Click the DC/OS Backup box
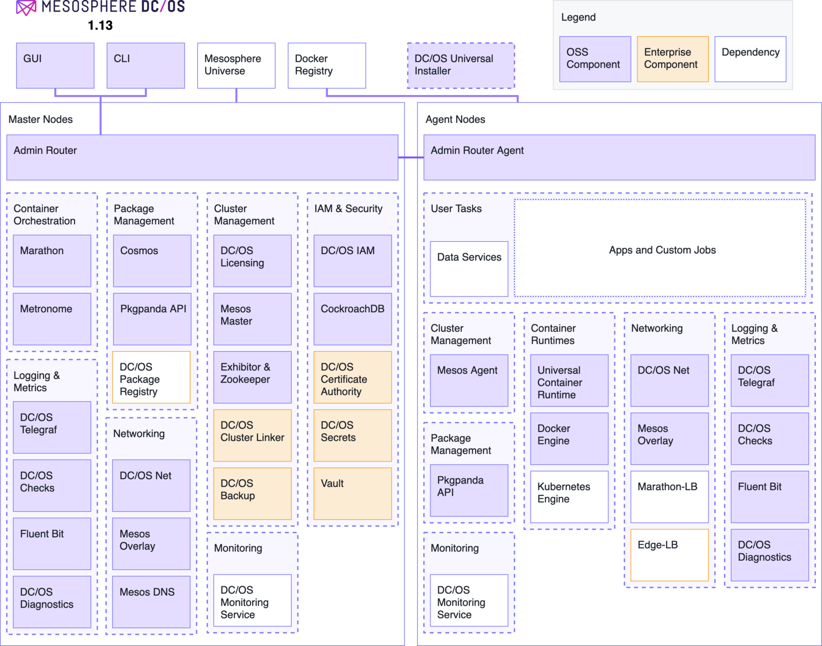The height and width of the screenshot is (646, 822). 252,493
